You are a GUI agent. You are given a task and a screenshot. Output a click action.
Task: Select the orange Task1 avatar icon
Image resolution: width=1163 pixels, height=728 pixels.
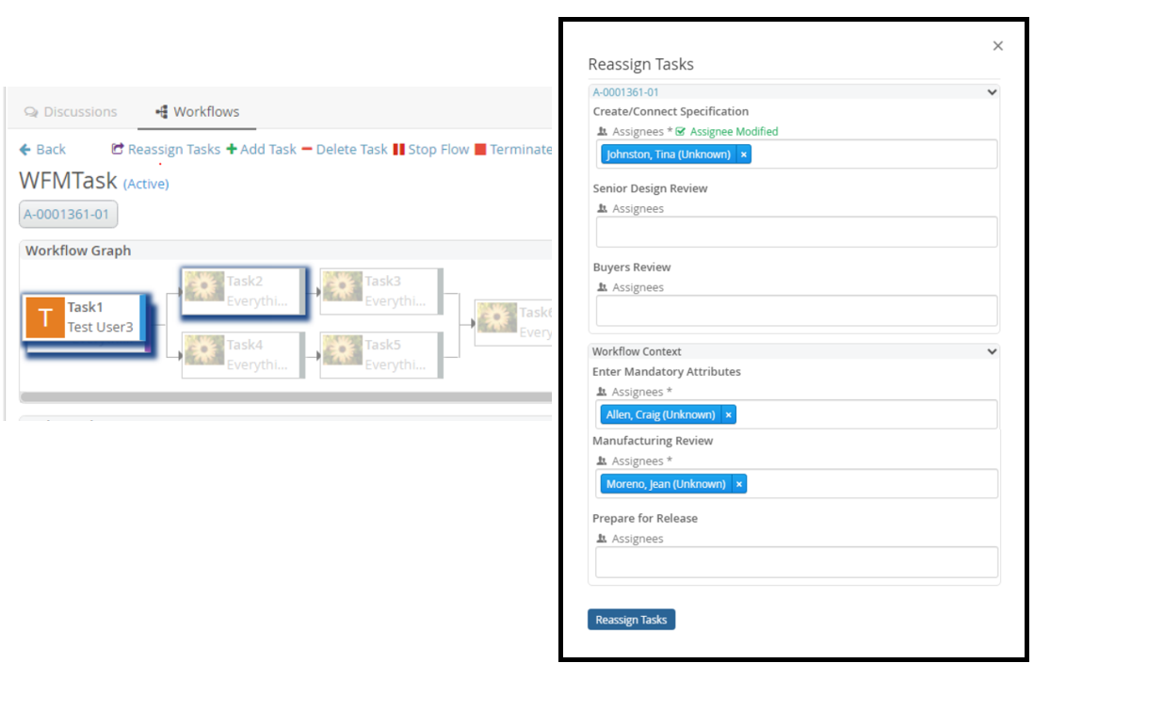pos(44,317)
